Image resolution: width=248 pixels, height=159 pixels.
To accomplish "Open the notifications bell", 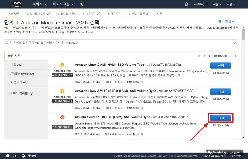I will [187, 4].
